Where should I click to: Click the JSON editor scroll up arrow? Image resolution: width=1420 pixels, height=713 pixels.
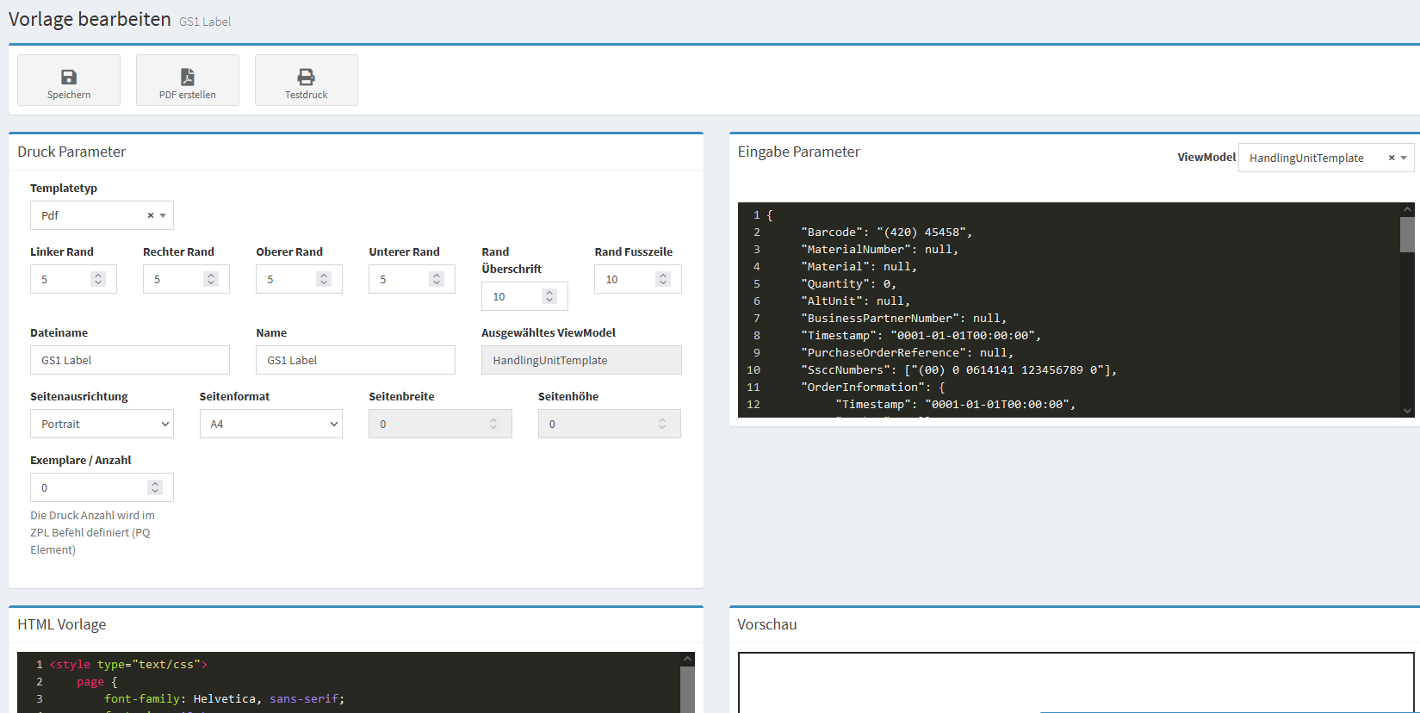pos(1407,209)
